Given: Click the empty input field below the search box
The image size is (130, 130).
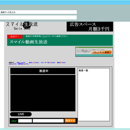Looking at the screenshot, I should (38, 17).
